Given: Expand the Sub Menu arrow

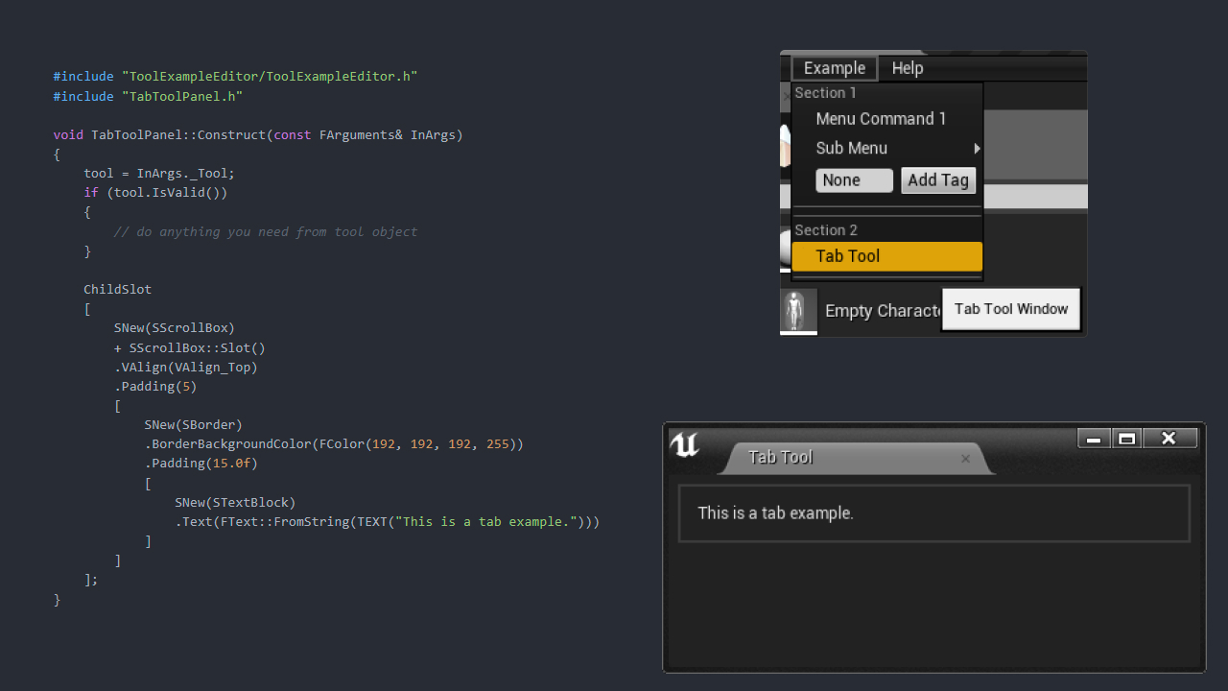Looking at the screenshot, I should 977,149.
